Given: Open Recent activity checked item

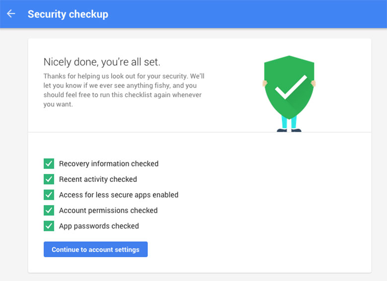Looking at the screenshot, I should (x=98, y=179).
